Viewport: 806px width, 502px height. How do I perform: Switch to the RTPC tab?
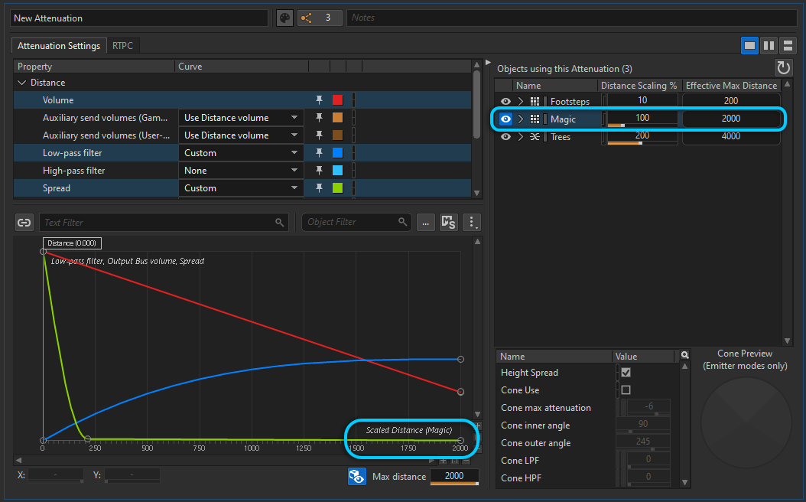(x=122, y=45)
